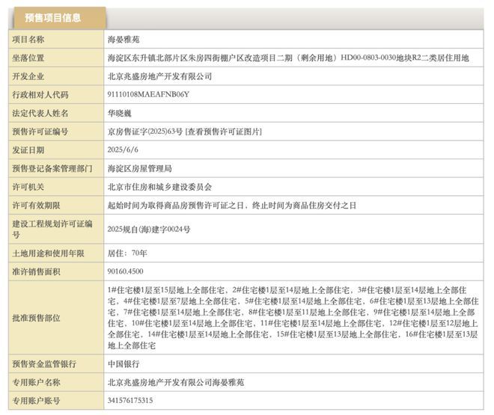Select the supervising bank 中国银行

click(x=124, y=364)
